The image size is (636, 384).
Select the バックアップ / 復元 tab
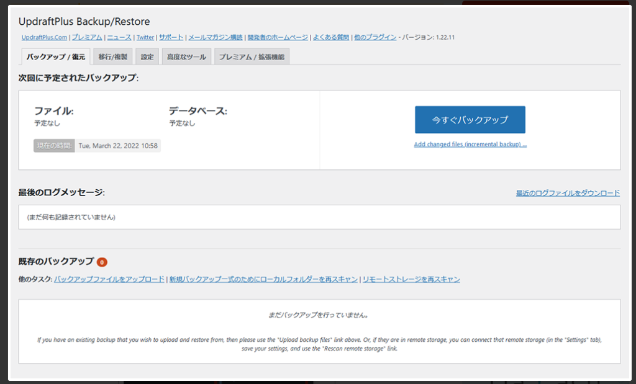[56, 56]
